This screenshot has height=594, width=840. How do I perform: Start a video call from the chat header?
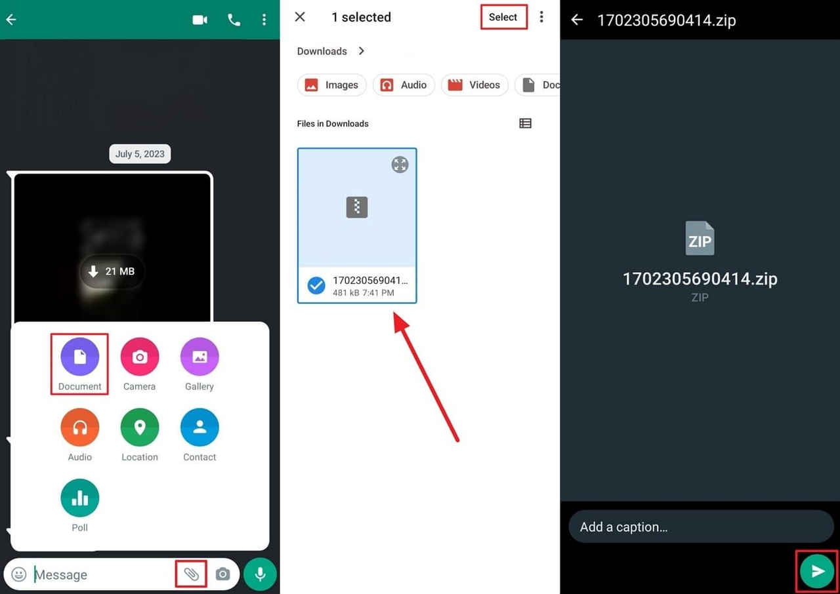pyautogui.click(x=199, y=20)
